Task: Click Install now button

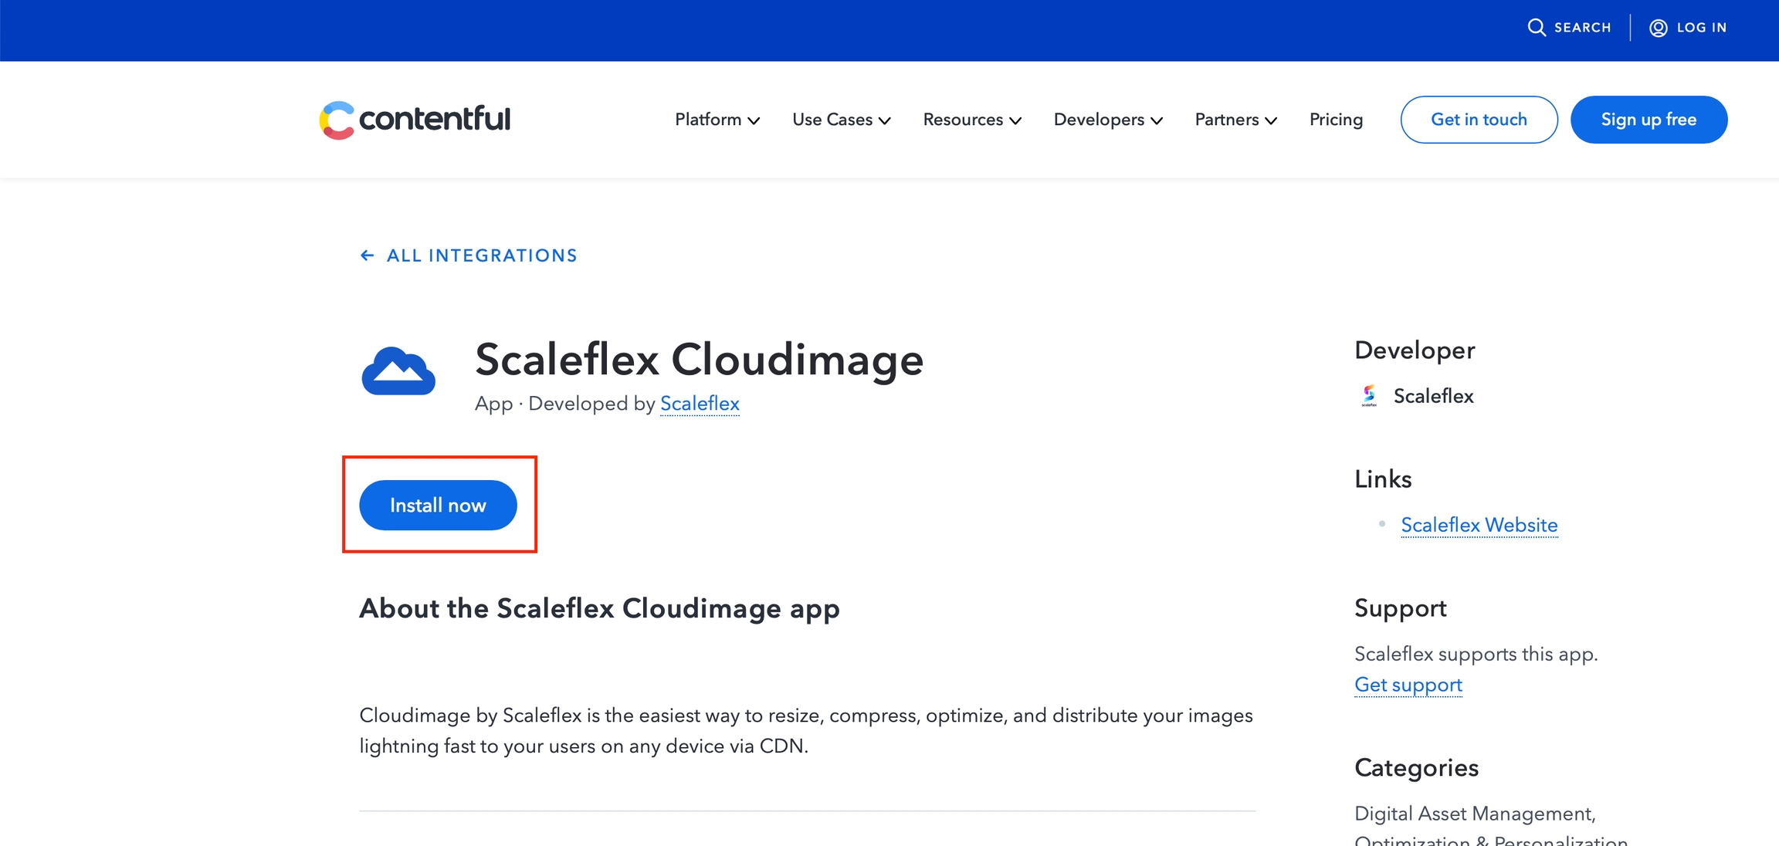Action: click(438, 506)
